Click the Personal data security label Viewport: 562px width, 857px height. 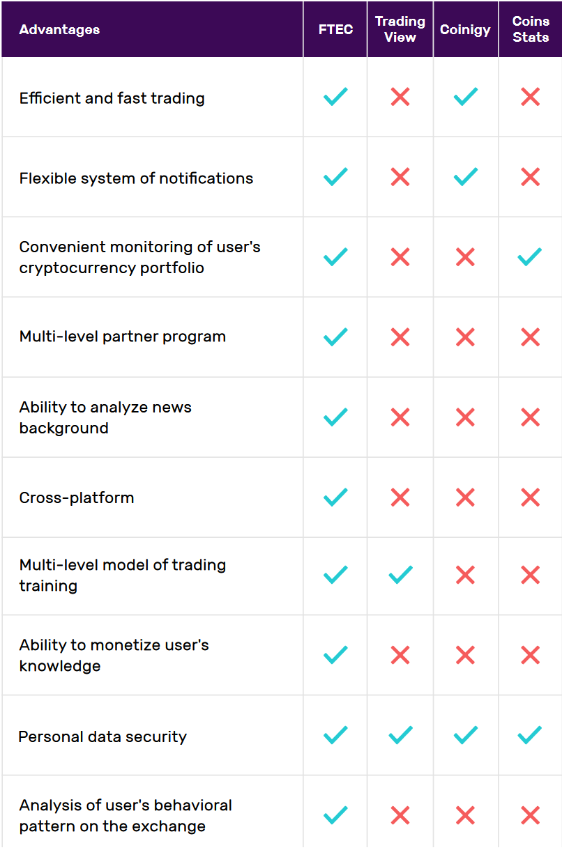tap(102, 736)
